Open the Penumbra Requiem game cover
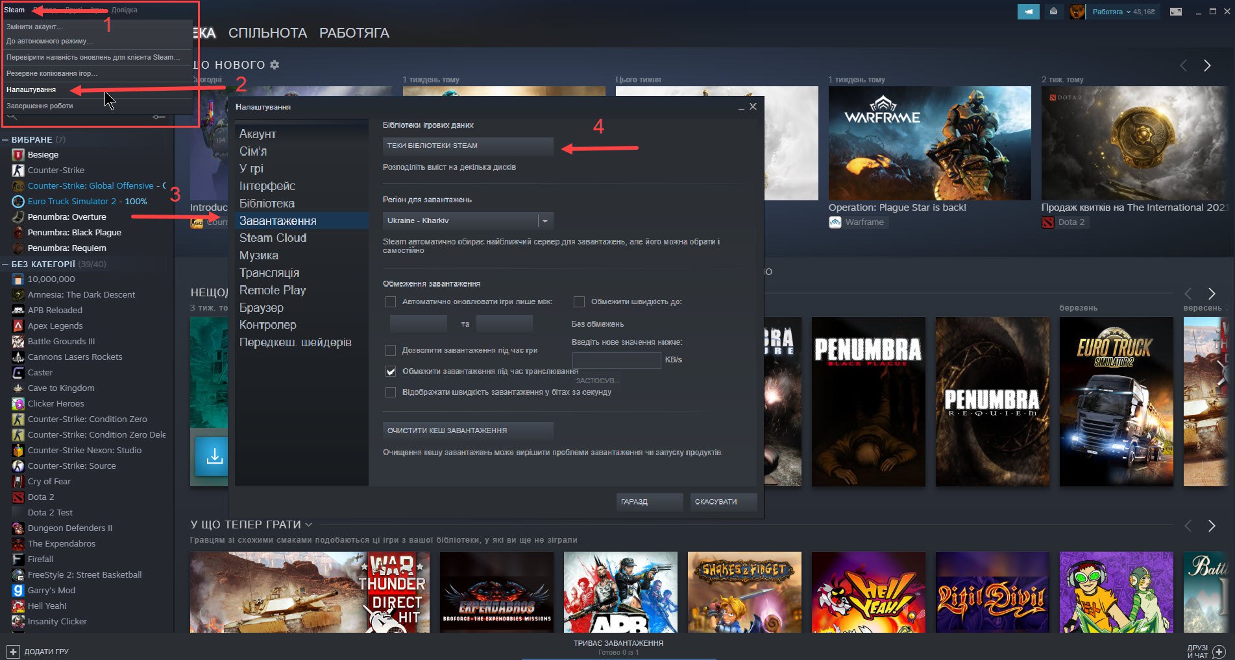 tap(992, 402)
